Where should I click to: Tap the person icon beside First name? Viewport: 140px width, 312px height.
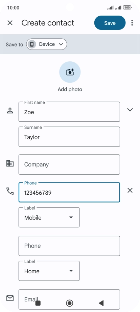tap(10, 111)
